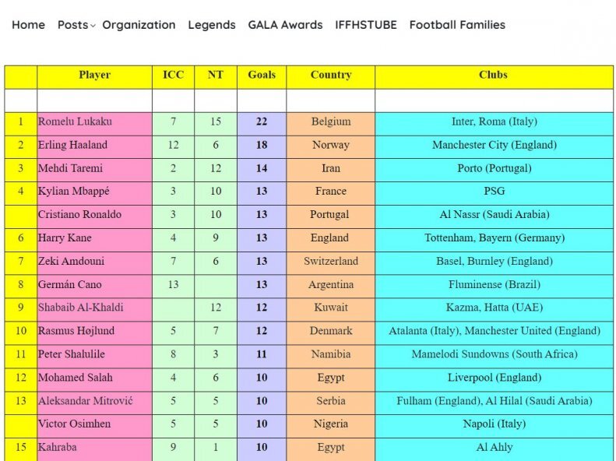Click the Goals column header
616x461 pixels.
[x=262, y=76]
